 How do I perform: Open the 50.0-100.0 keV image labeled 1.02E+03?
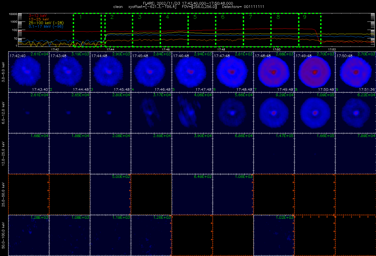(274, 235)
